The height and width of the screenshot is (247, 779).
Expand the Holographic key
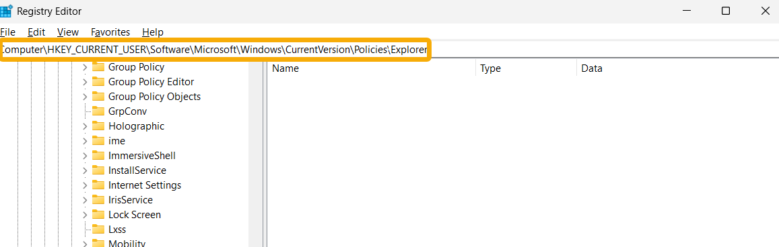(85, 126)
